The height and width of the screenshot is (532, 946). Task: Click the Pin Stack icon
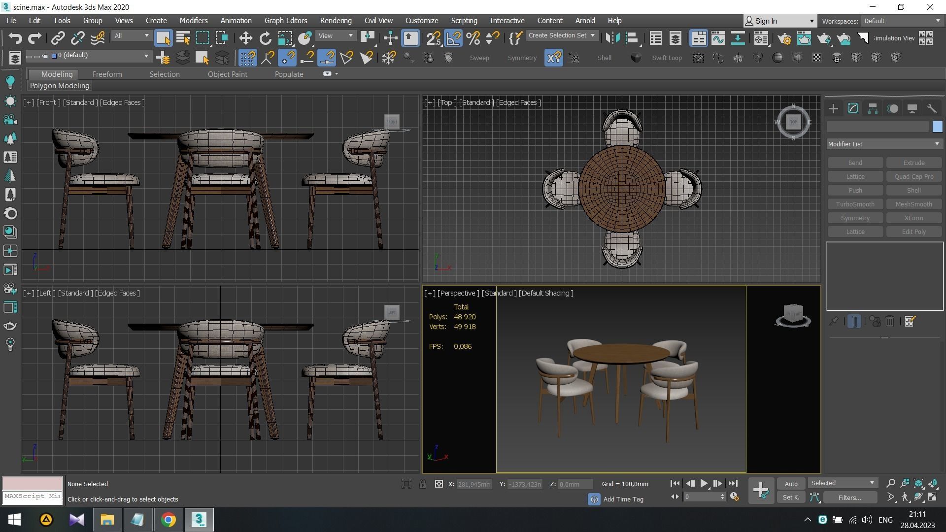click(834, 322)
